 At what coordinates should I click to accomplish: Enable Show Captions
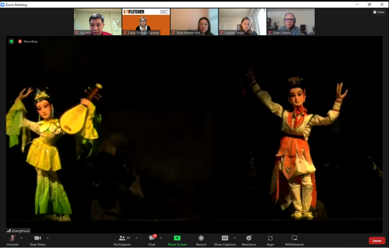click(x=225, y=240)
